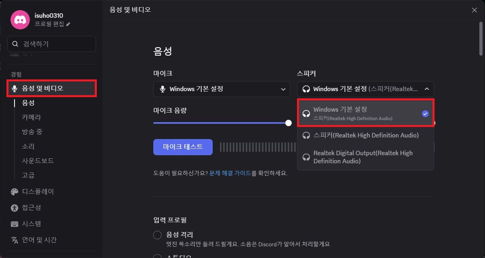485x258 pixels.
Task: Choose 스피커(Realtek High Definition Audio) from the list
Action: click(366, 135)
